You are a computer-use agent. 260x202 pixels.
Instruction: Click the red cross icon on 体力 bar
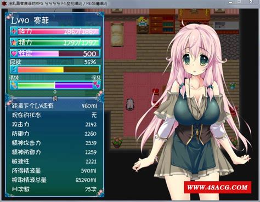pyautogui.click(x=14, y=31)
